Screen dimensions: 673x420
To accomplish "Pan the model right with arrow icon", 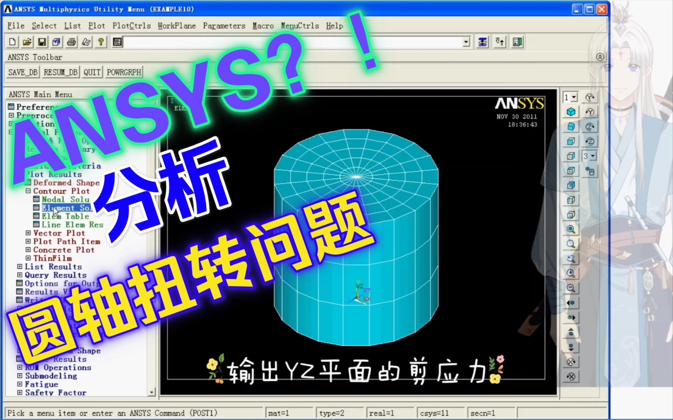I will (571, 318).
